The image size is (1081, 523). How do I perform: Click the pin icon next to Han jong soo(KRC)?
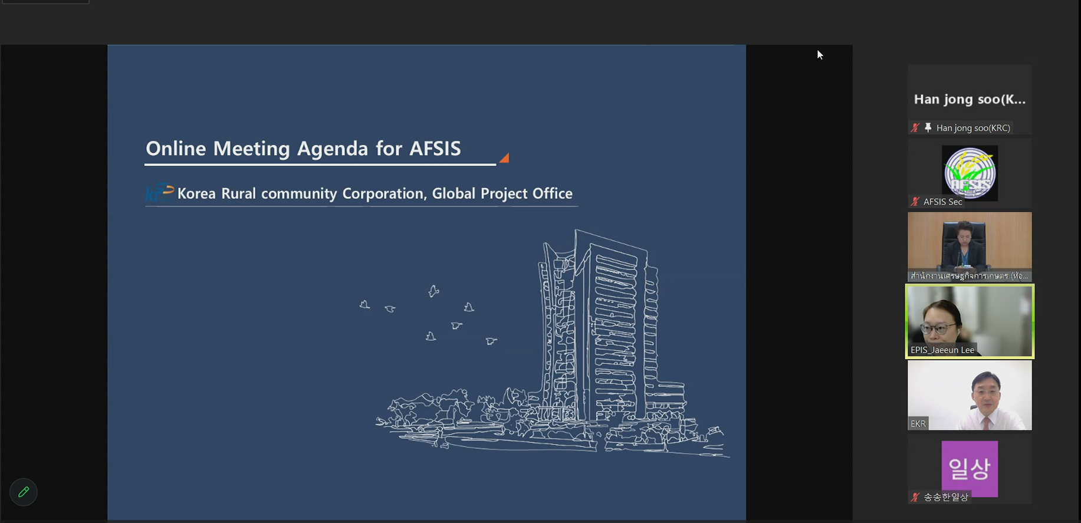click(928, 128)
